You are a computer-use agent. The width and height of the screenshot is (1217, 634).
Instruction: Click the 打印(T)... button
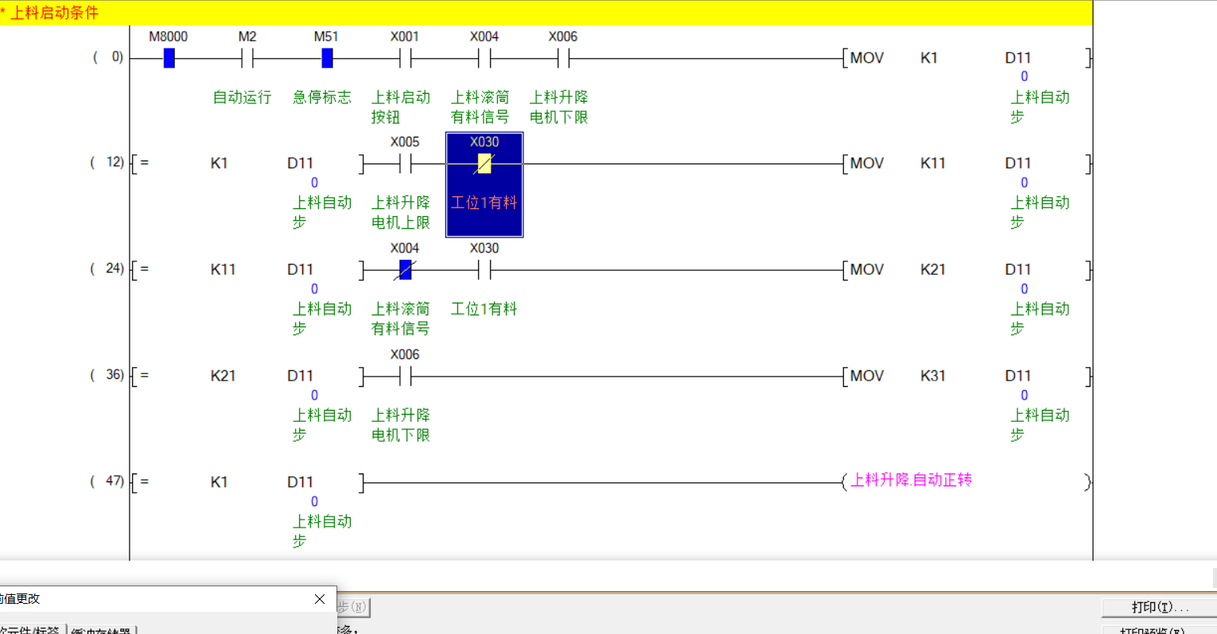(1159, 607)
